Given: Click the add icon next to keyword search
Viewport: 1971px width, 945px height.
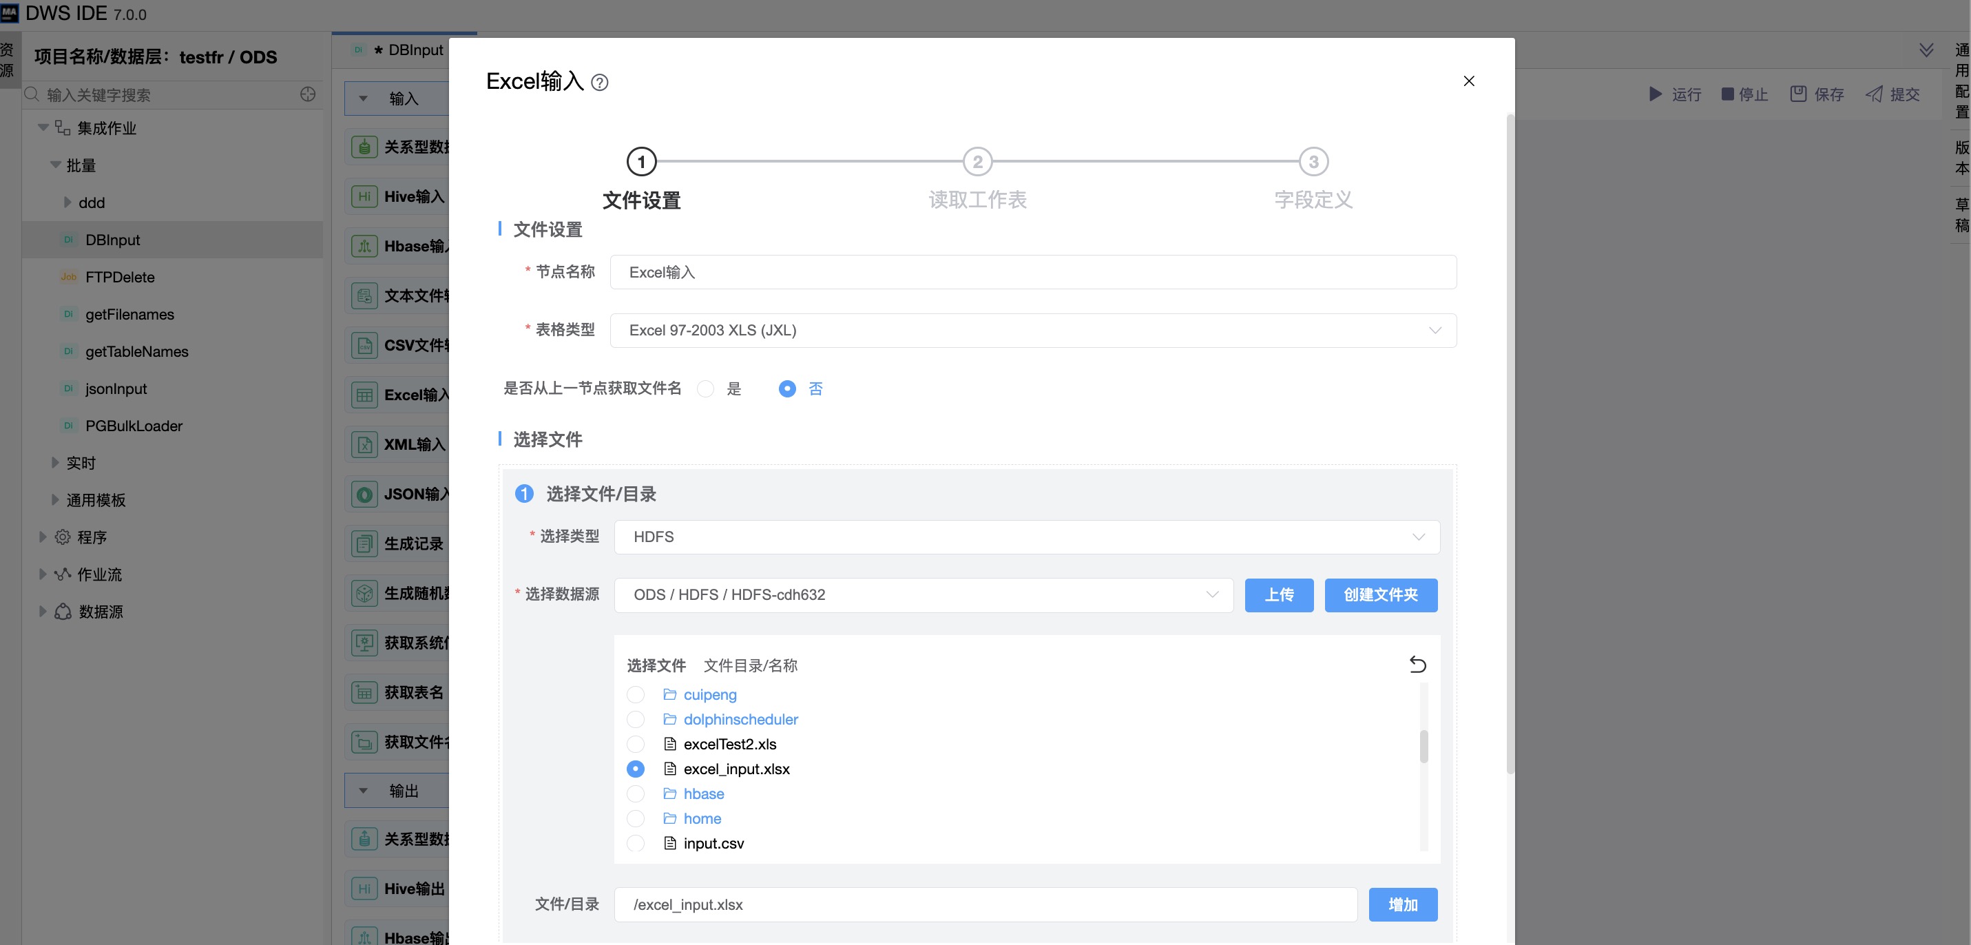Looking at the screenshot, I should [x=308, y=94].
